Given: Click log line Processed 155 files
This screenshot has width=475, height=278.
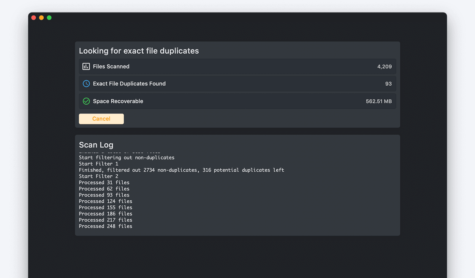Looking at the screenshot, I should pyautogui.click(x=106, y=207).
